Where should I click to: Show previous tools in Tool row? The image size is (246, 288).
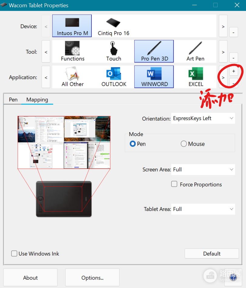46,52
